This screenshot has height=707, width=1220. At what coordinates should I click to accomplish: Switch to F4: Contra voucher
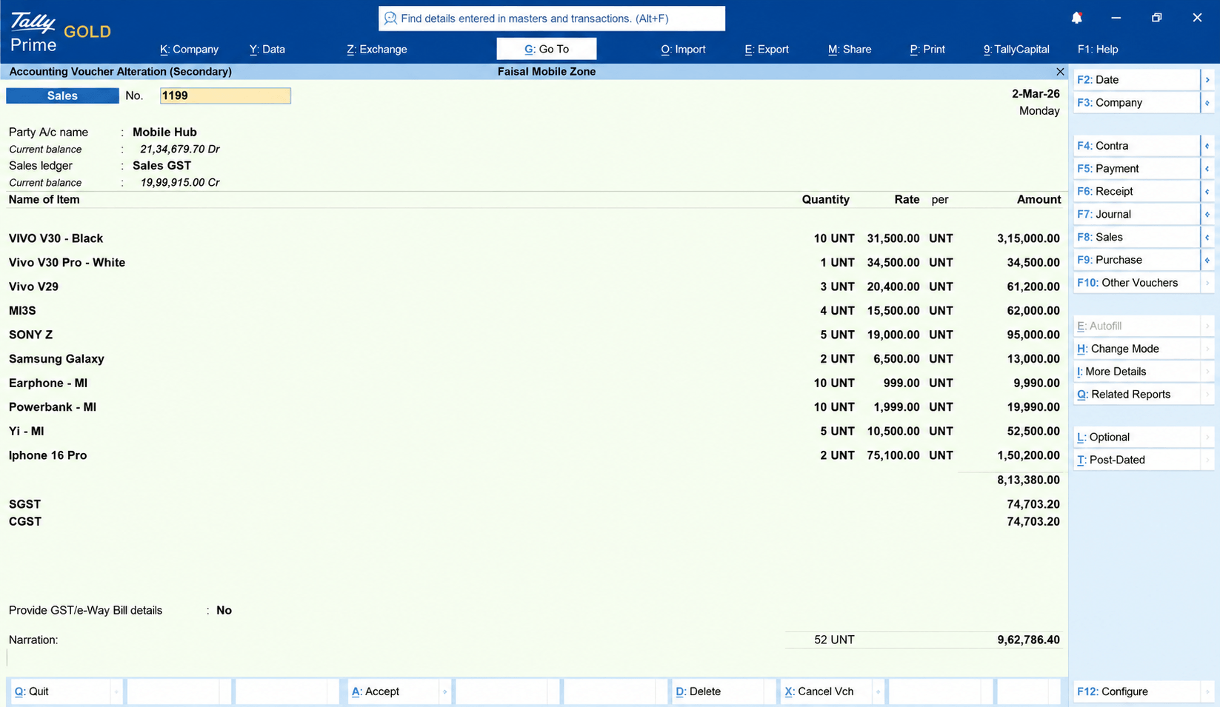coord(1136,146)
